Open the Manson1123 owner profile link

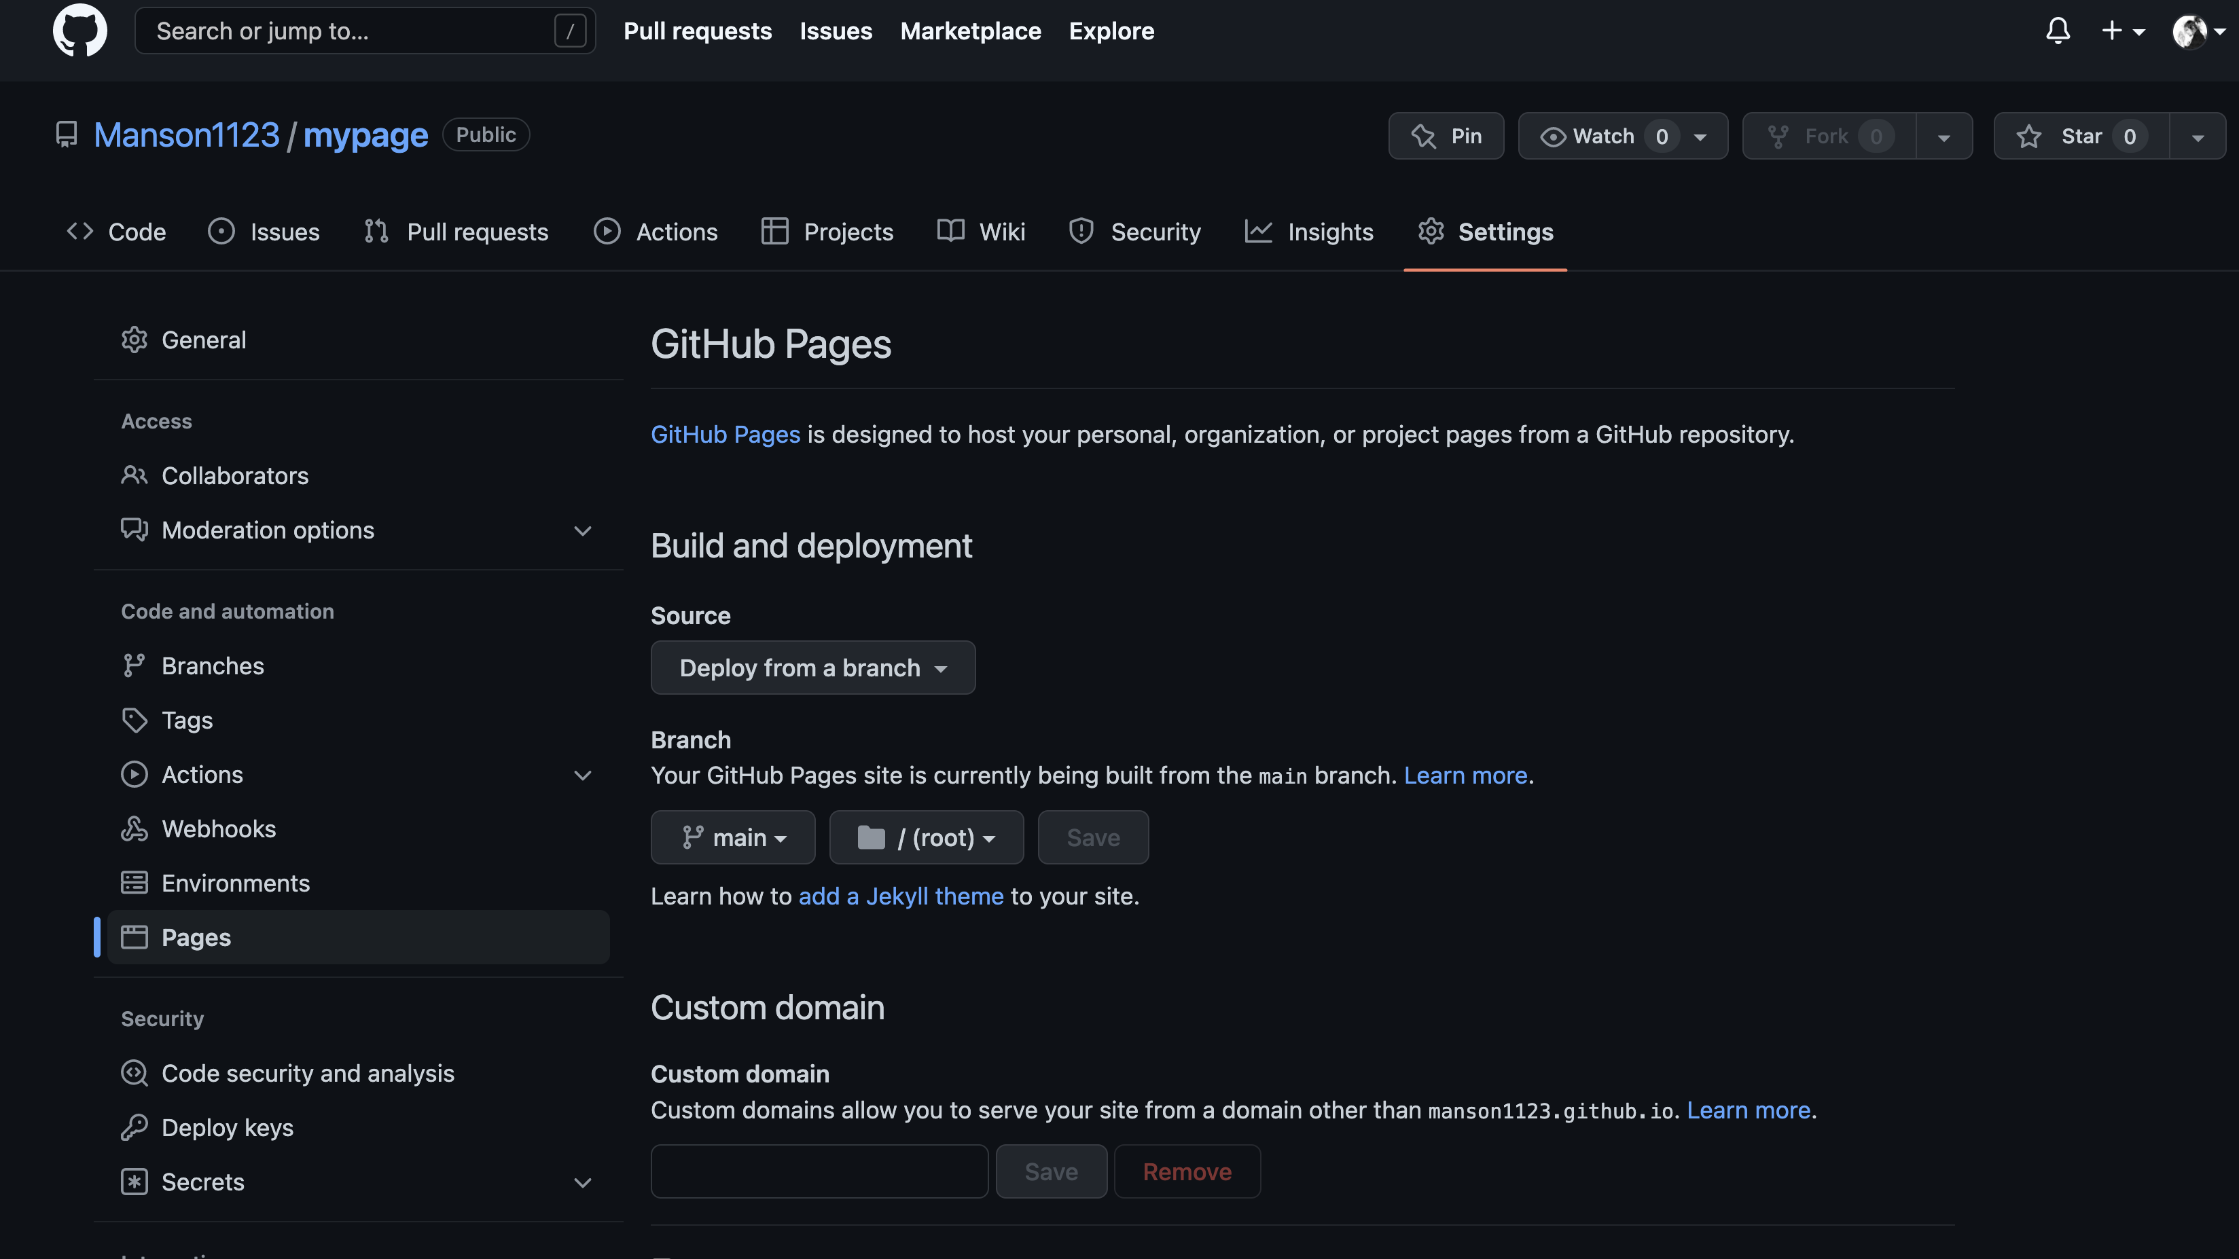tap(187, 134)
